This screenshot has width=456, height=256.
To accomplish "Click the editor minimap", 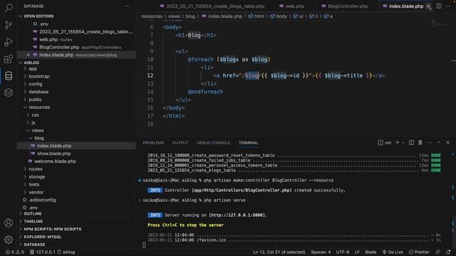I will pyautogui.click(x=438, y=23).
